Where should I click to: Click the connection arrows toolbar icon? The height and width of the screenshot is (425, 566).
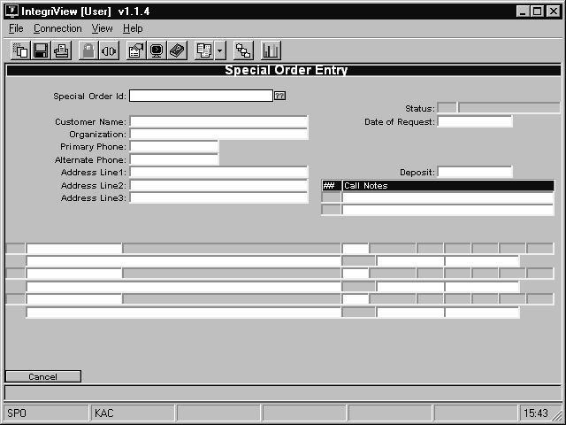click(x=109, y=50)
